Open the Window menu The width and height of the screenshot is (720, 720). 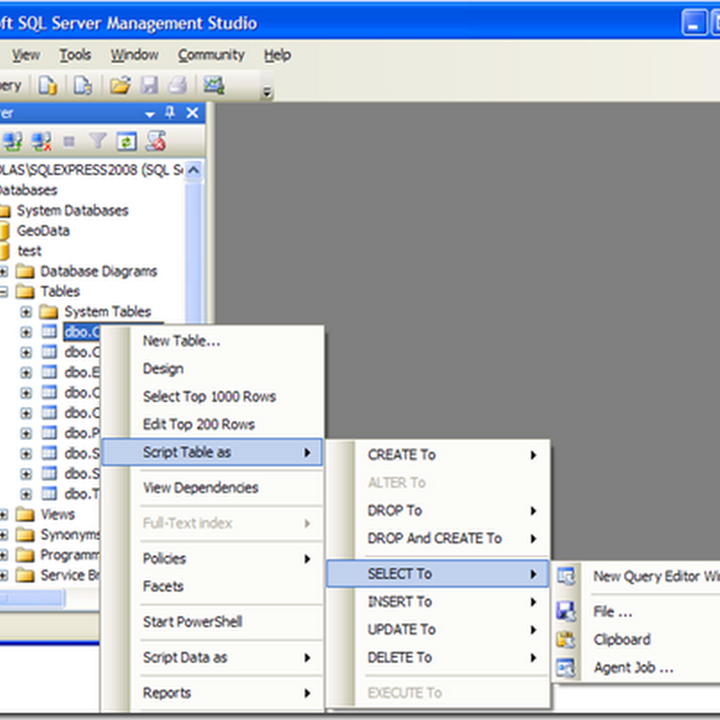click(x=134, y=55)
